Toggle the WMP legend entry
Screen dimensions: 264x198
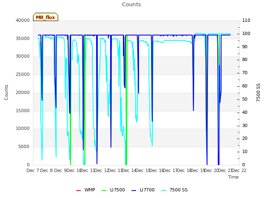(x=86, y=190)
